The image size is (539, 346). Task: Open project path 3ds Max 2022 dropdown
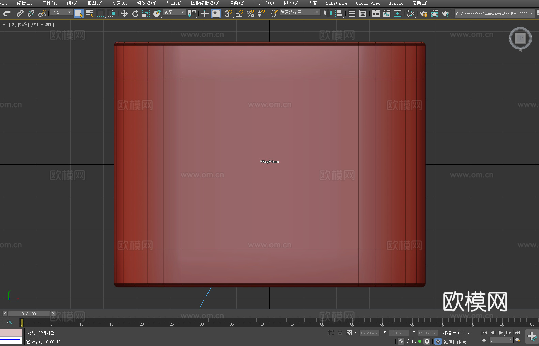click(494, 14)
